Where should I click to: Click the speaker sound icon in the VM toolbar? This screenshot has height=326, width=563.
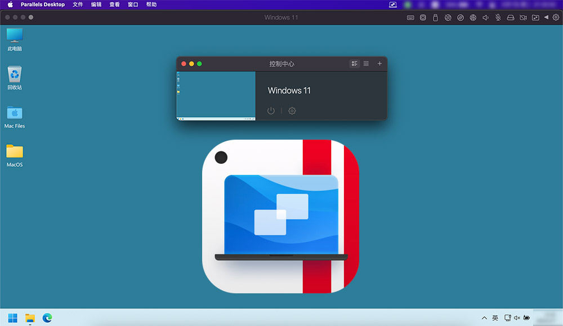click(485, 17)
